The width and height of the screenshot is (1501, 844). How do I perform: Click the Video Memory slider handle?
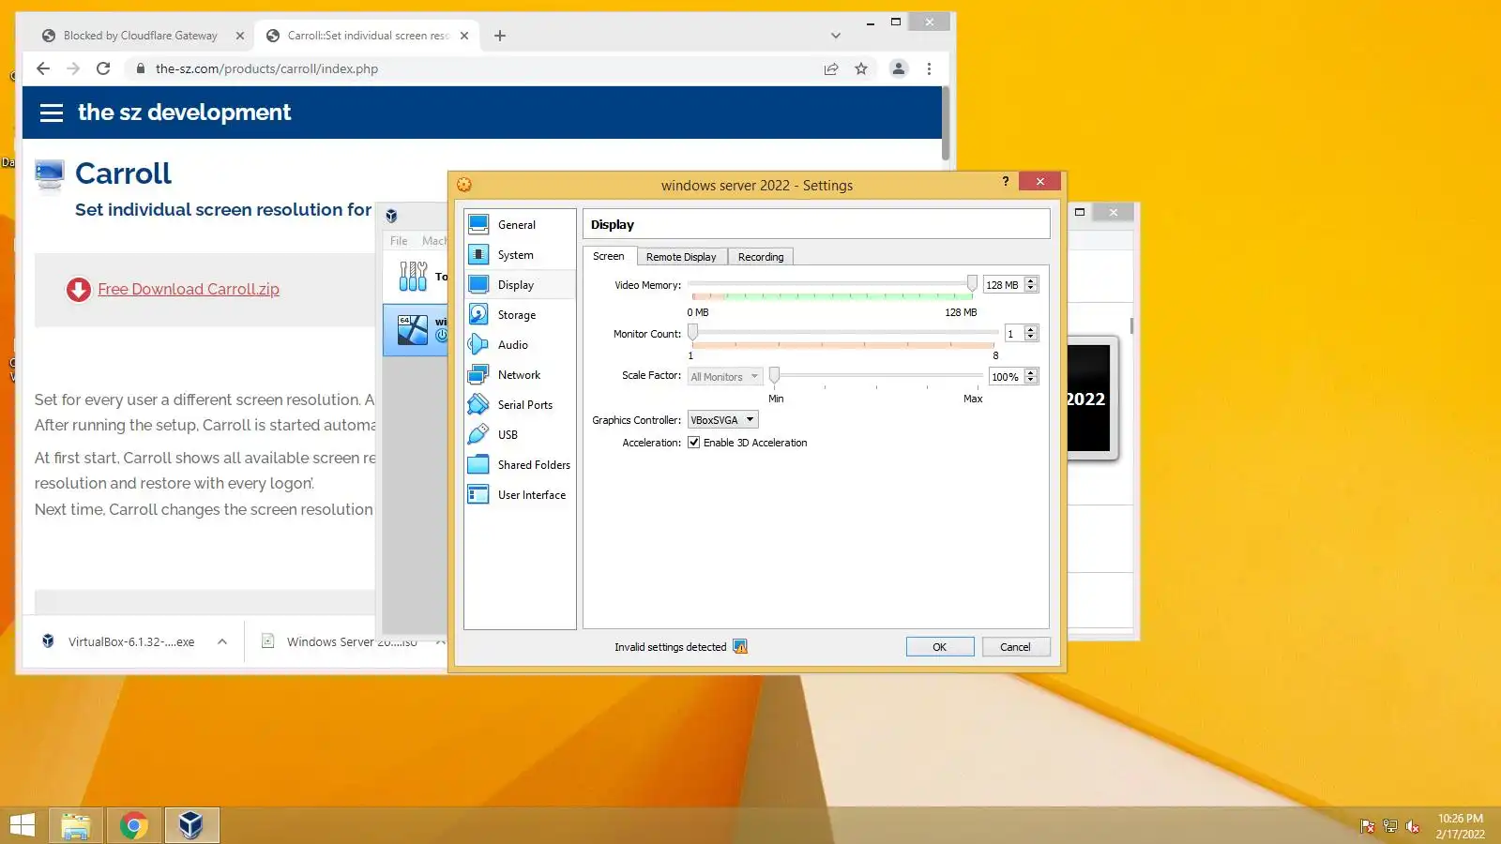click(x=972, y=284)
